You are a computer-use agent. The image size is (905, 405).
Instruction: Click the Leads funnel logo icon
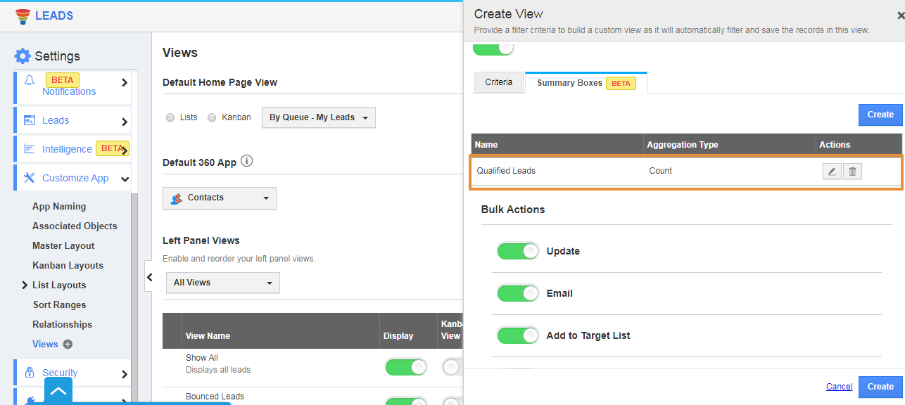[x=23, y=15]
